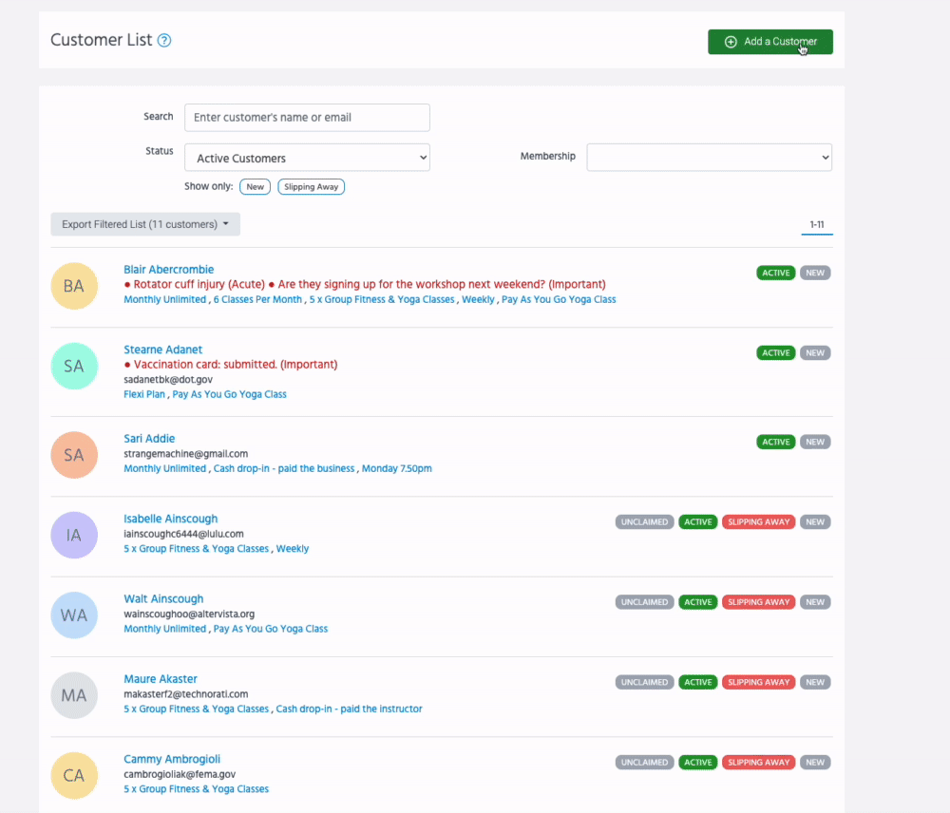950x813 pixels.
Task: Click Isabelle Ainscough's Slipping Away badge
Action: pos(758,522)
